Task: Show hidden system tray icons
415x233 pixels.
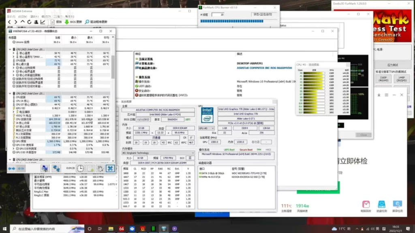Action: click(357, 229)
